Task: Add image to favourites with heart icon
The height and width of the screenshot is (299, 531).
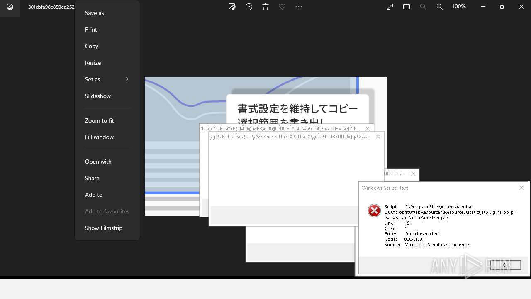Action: [282, 7]
